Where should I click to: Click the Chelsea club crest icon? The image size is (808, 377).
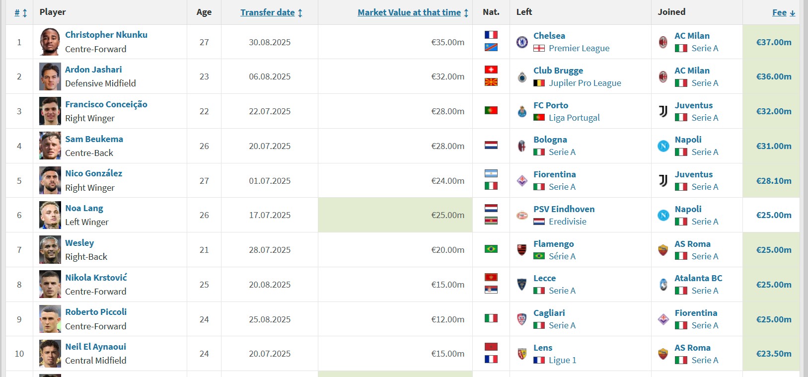point(522,42)
